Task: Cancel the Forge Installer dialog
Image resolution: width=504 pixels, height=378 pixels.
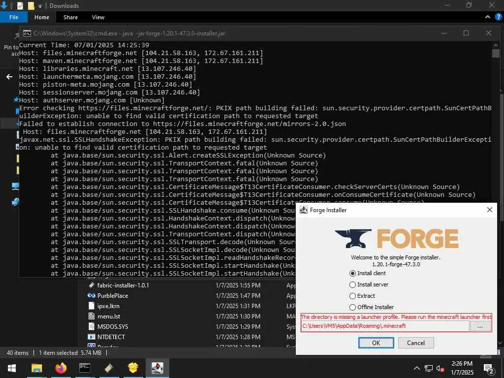Action: pyautogui.click(x=416, y=343)
